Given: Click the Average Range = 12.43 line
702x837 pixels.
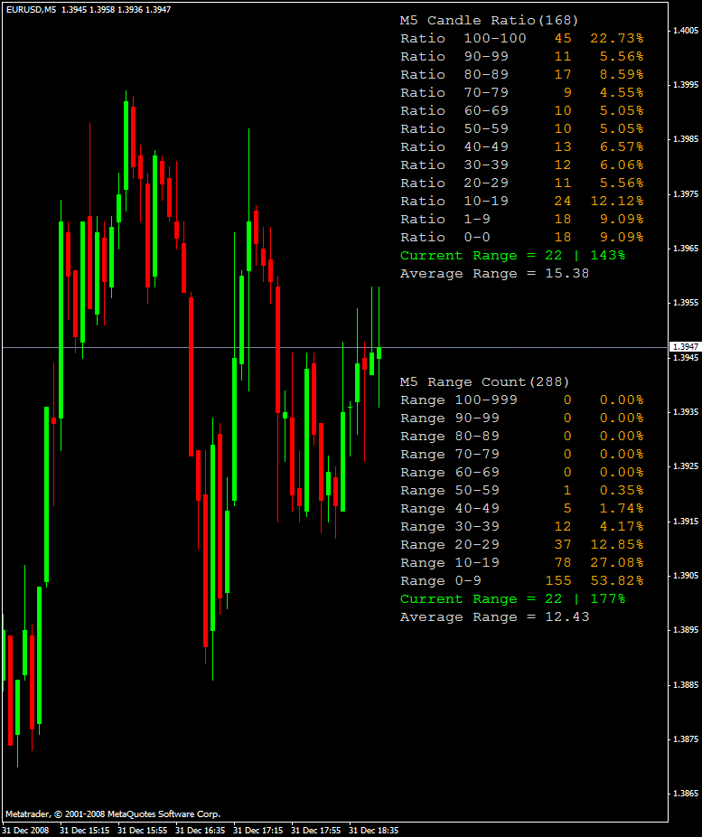Looking at the screenshot, I should pos(494,617).
